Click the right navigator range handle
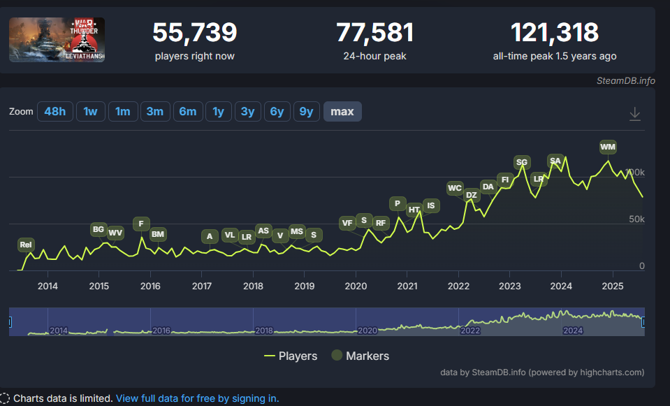The height and width of the screenshot is (406, 670). coord(643,322)
